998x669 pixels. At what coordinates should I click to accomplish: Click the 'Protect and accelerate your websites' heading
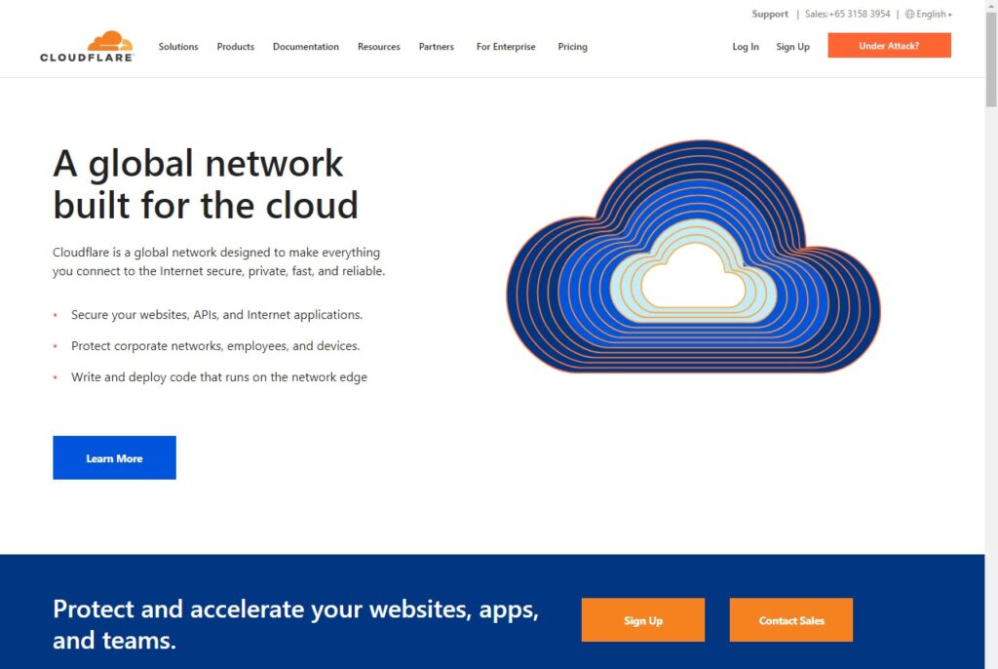(x=296, y=624)
